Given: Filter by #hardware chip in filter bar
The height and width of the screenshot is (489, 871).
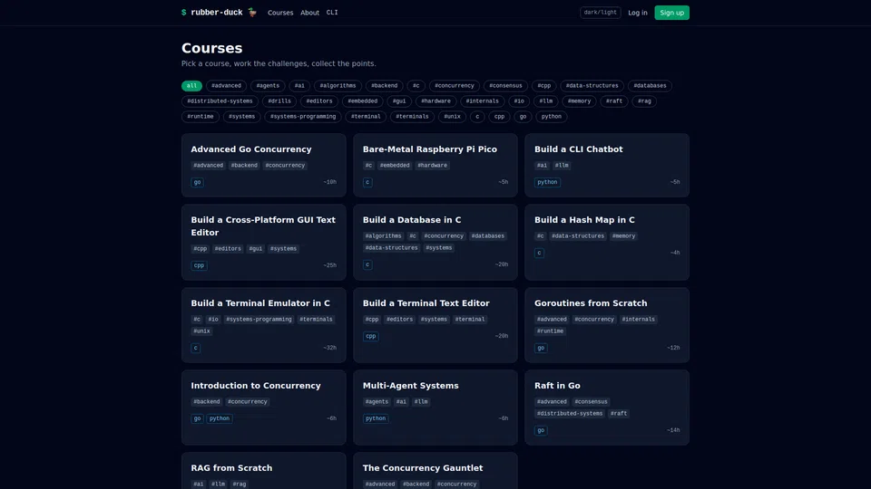Looking at the screenshot, I should coord(436,101).
